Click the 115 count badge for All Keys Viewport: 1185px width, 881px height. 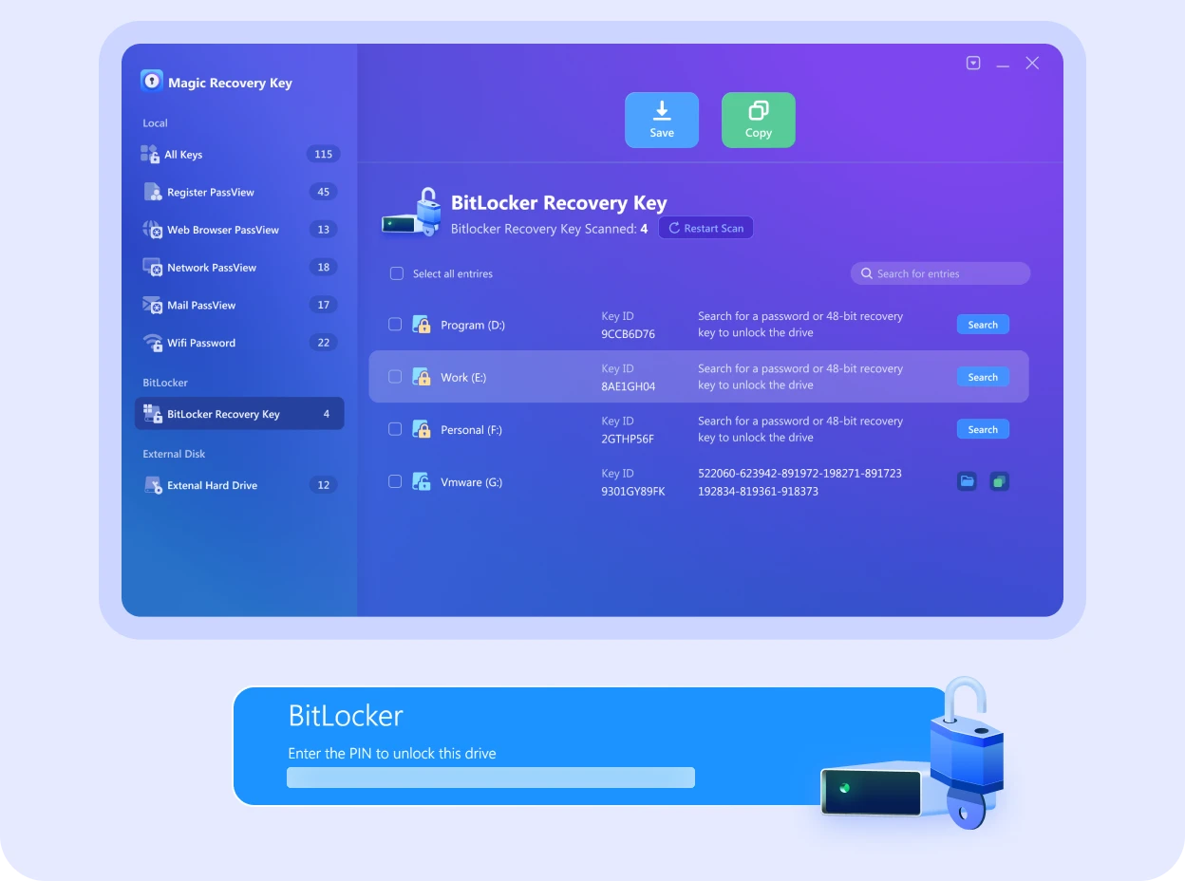click(x=324, y=154)
